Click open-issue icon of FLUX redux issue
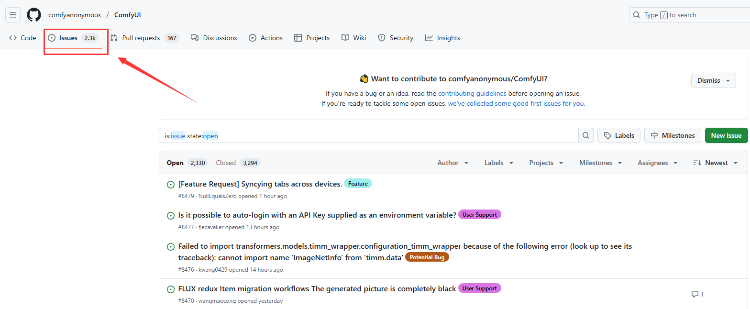Image resolution: width=750 pixels, height=309 pixels. point(170,289)
